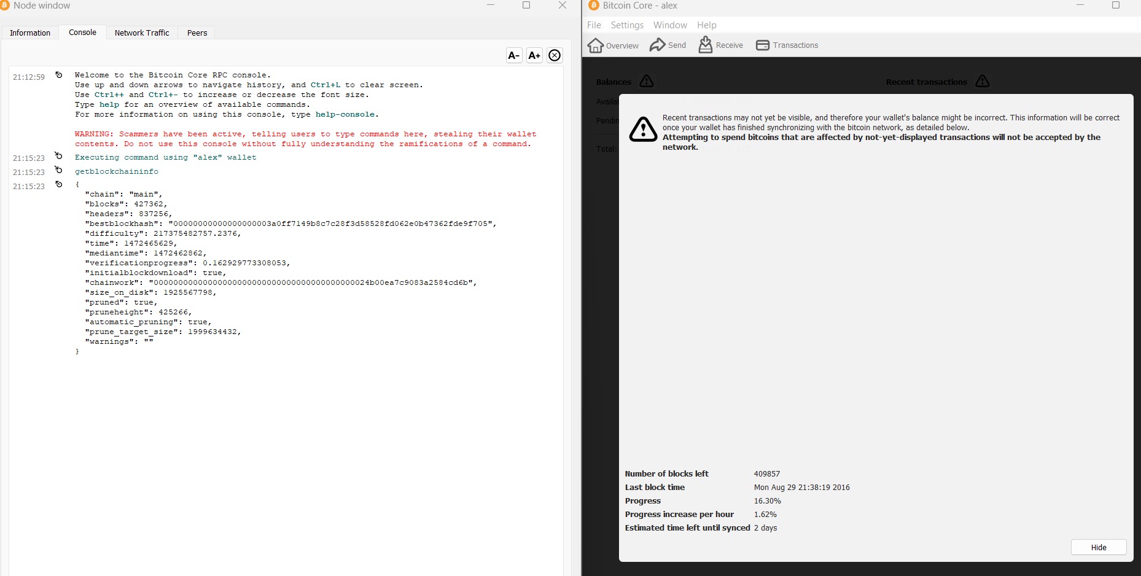
Task: Open the Peers tab
Action: [x=197, y=33]
